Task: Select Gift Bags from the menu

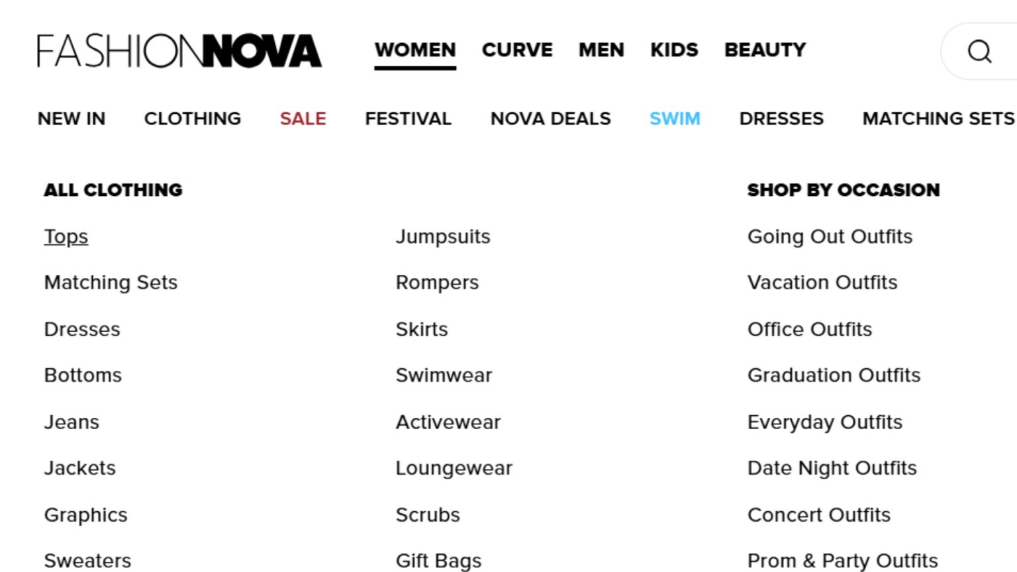Action: click(x=438, y=559)
